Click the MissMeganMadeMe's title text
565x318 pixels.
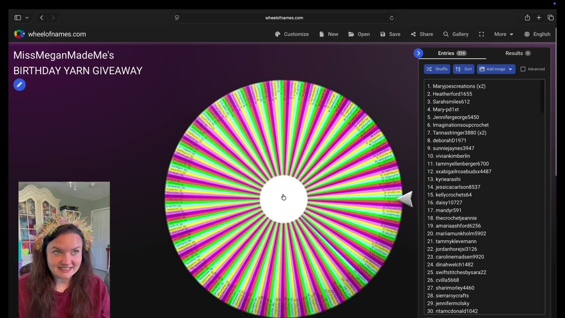[x=64, y=55]
